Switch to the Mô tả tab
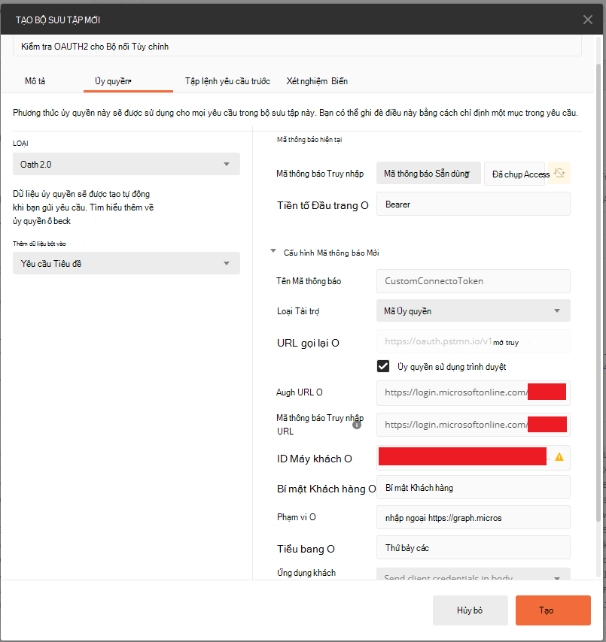This screenshot has width=606, height=642. 35,81
